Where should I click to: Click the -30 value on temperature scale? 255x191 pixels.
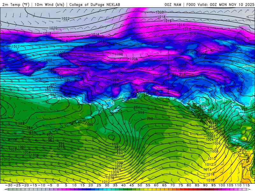(x=9, y=185)
